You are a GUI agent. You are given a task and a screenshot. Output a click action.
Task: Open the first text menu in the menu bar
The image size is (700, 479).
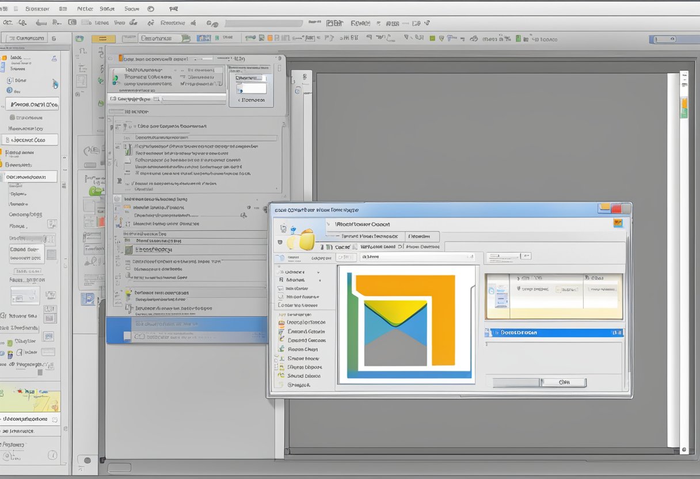[37, 9]
